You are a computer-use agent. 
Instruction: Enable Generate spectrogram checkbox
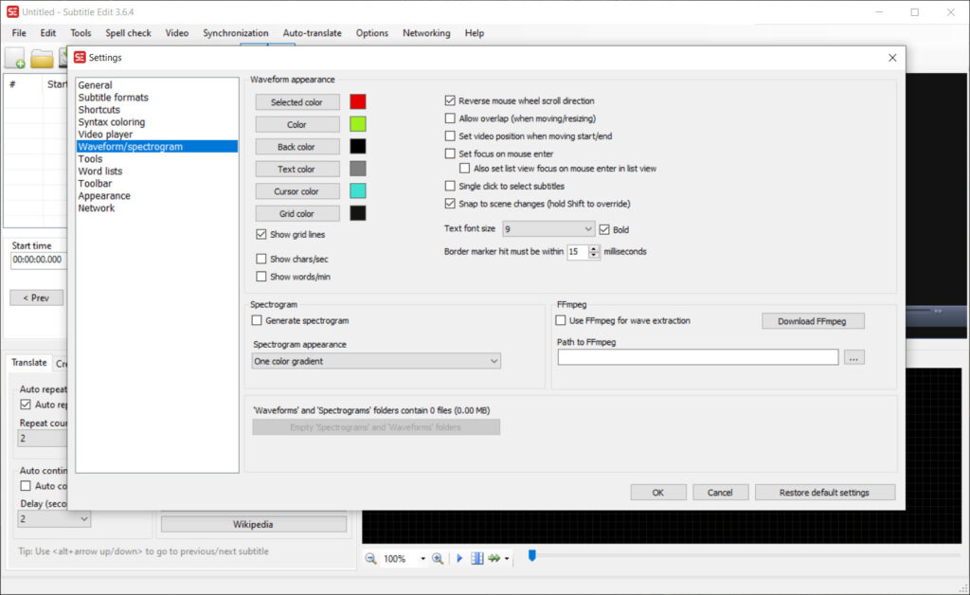pos(258,321)
